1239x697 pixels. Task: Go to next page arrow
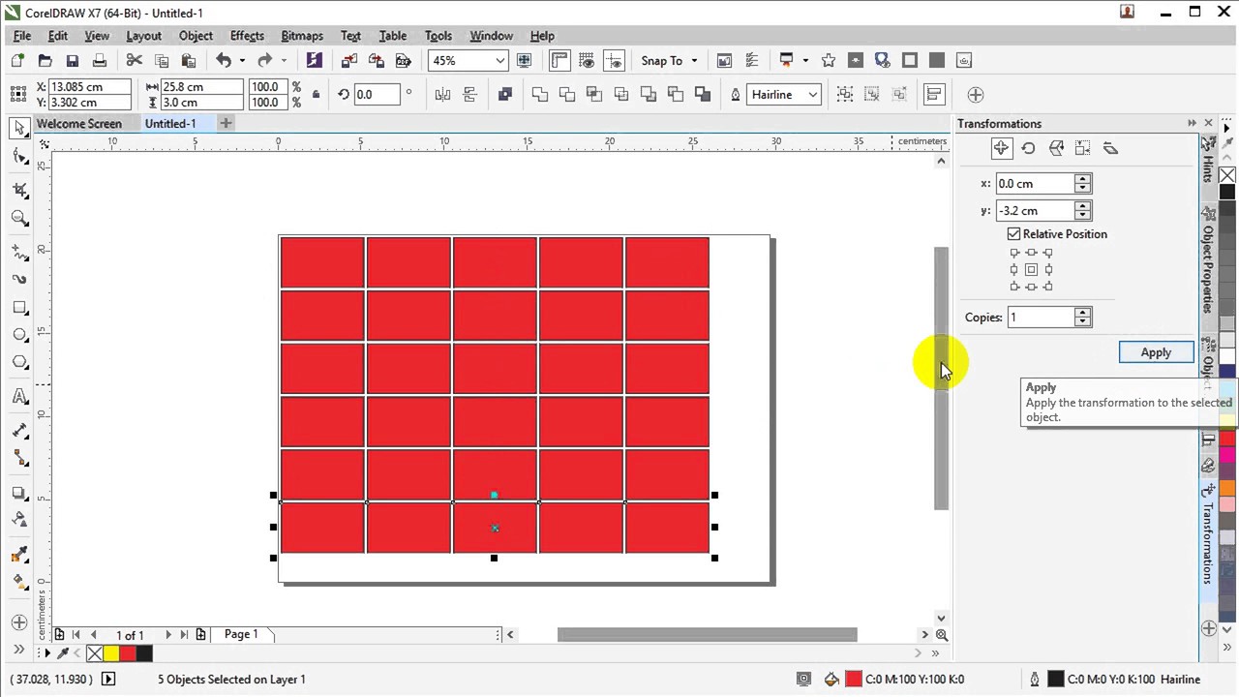[x=167, y=635]
